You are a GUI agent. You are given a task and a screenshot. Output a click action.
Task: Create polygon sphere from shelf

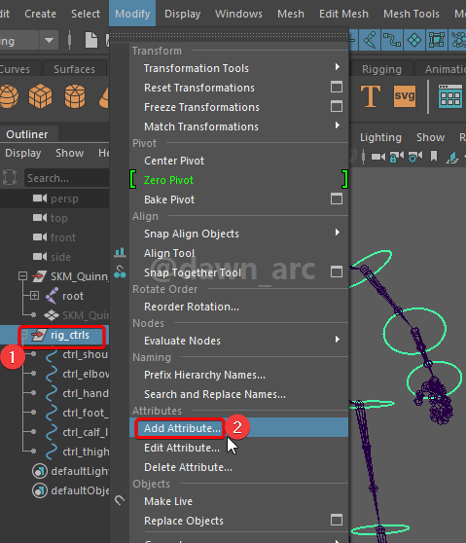pos(9,96)
